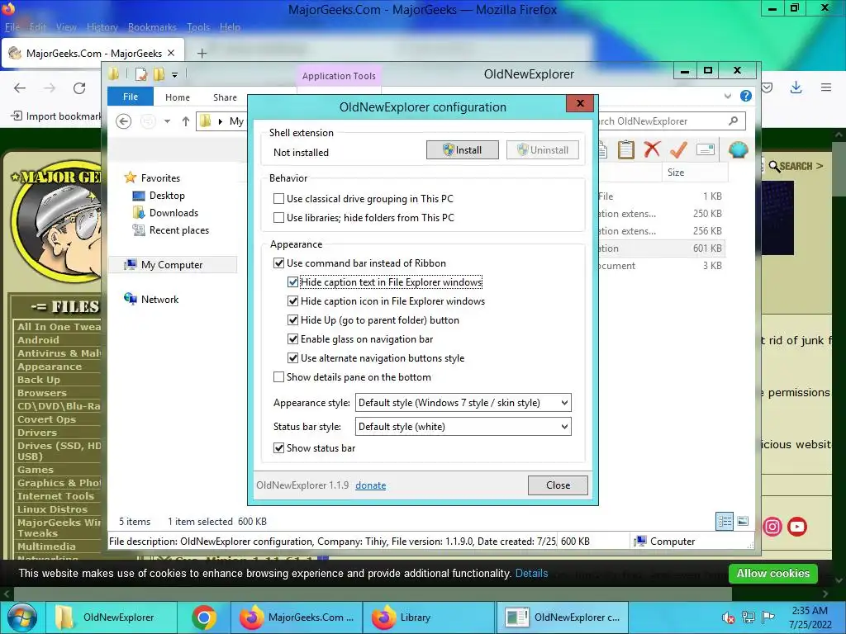Open Firefox hamburger application menu
Screen dimensions: 846x634
(x=826, y=88)
